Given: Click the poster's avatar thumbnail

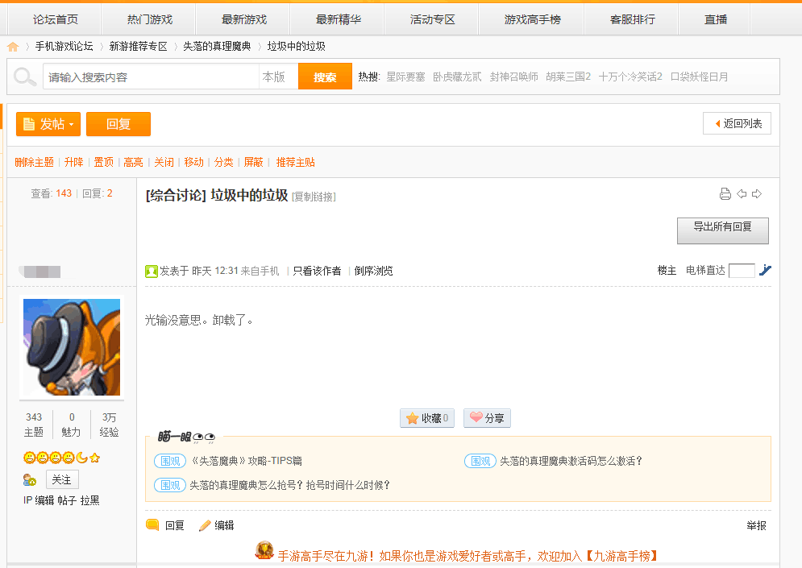Looking at the screenshot, I should pos(72,347).
